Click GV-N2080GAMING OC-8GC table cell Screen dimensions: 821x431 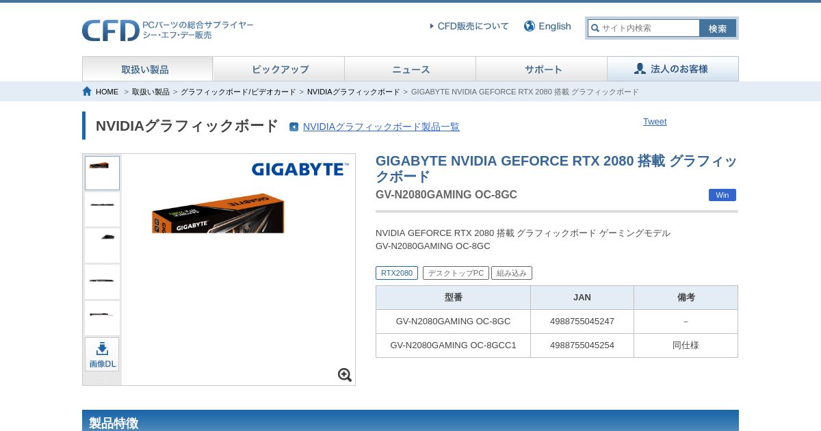pyautogui.click(x=453, y=322)
